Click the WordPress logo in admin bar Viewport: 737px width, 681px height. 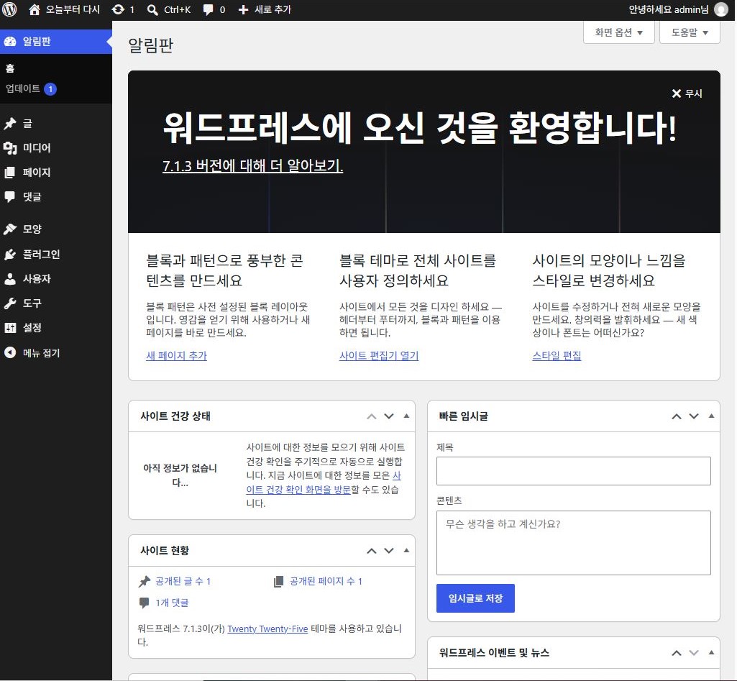click(10, 9)
